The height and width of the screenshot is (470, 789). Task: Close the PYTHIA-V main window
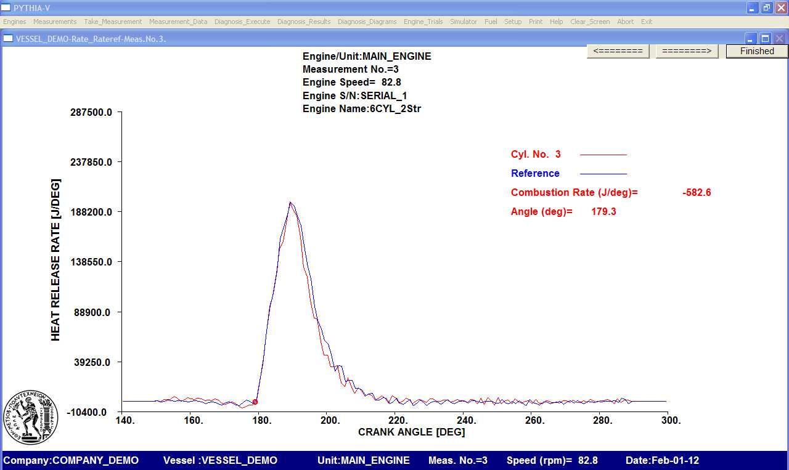[780, 7]
